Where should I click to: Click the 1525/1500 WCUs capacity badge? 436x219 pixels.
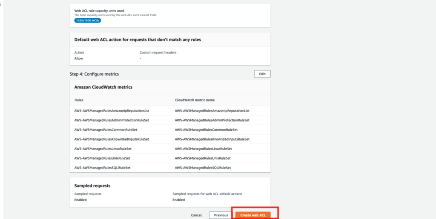coord(88,20)
